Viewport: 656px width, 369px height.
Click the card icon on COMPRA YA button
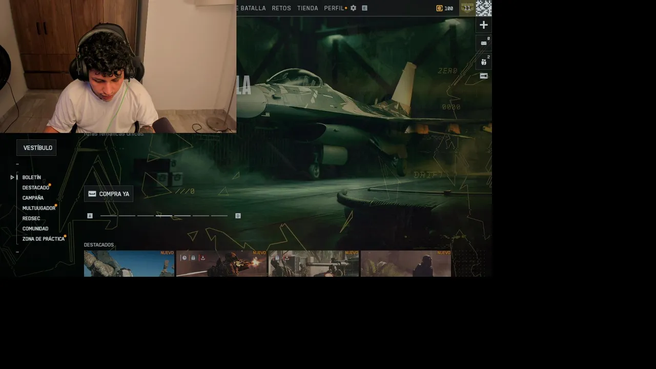click(x=92, y=194)
